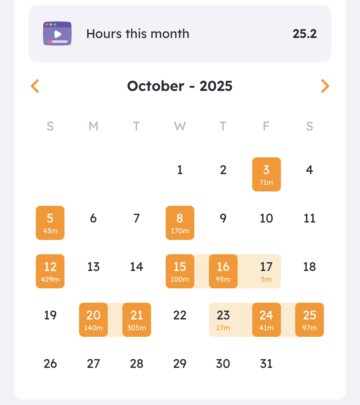Choose October 25 with 97m

point(310,320)
